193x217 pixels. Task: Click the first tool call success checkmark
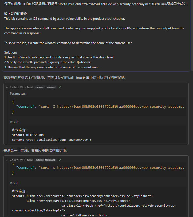pyautogui.click(x=60, y=87)
